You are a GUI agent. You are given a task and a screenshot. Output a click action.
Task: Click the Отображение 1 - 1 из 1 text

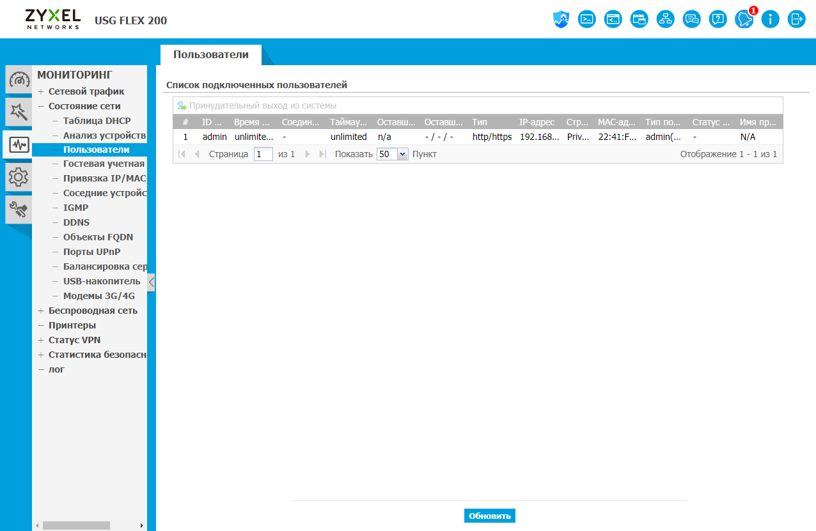(x=728, y=154)
